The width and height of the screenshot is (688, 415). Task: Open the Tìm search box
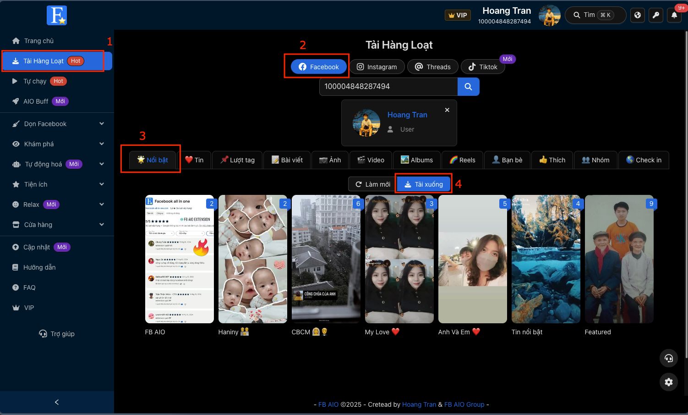tap(595, 15)
